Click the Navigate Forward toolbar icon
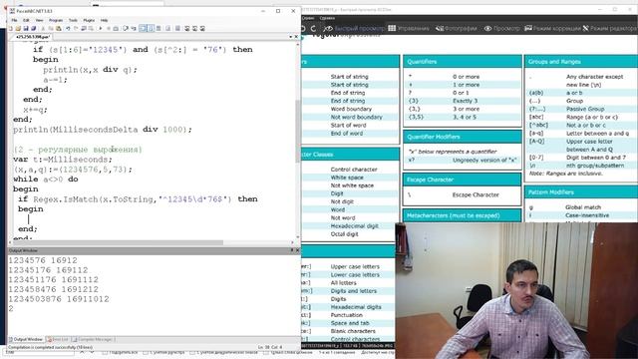This screenshot has height=359, width=638. click(x=91, y=29)
